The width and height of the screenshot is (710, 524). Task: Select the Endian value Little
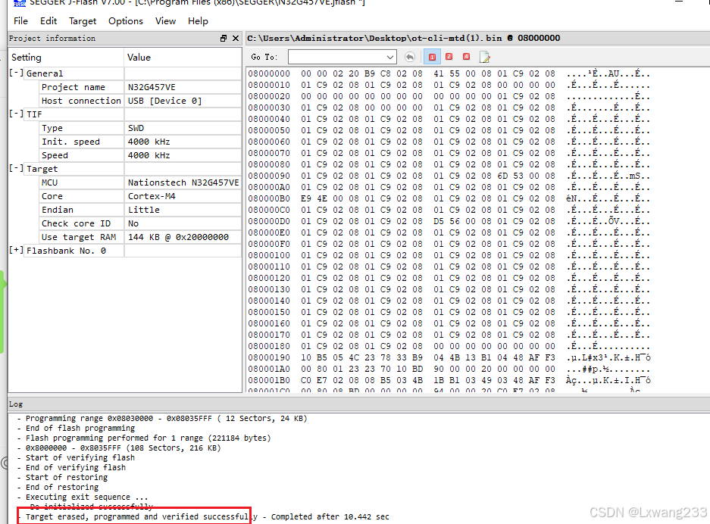click(143, 210)
